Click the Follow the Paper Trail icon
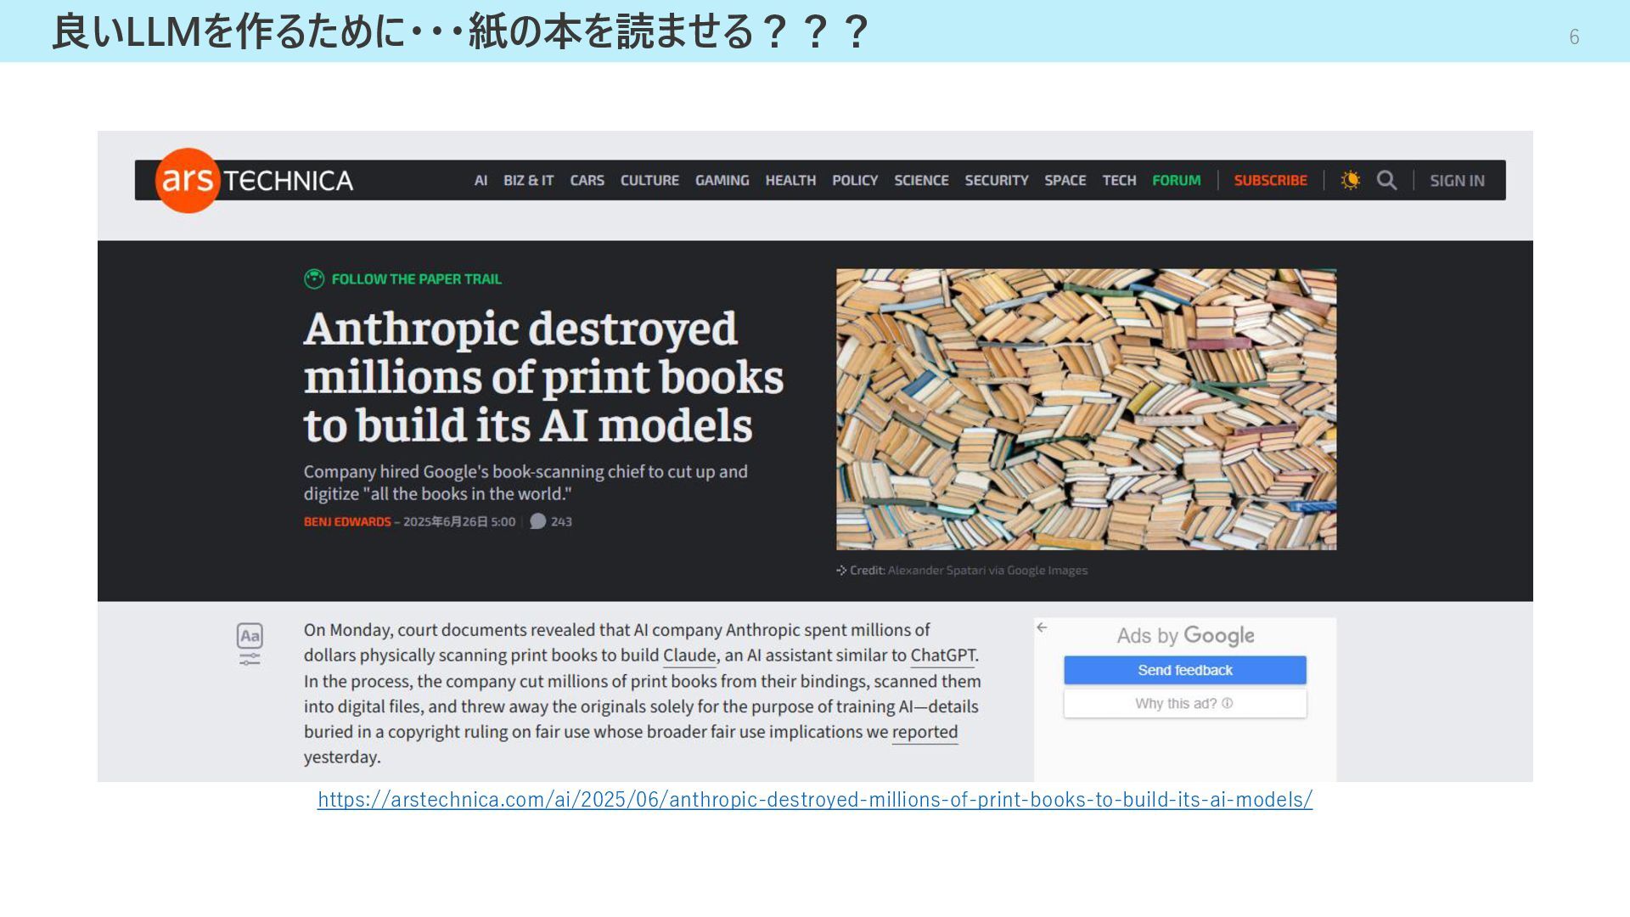The width and height of the screenshot is (1630, 917). tap(314, 278)
